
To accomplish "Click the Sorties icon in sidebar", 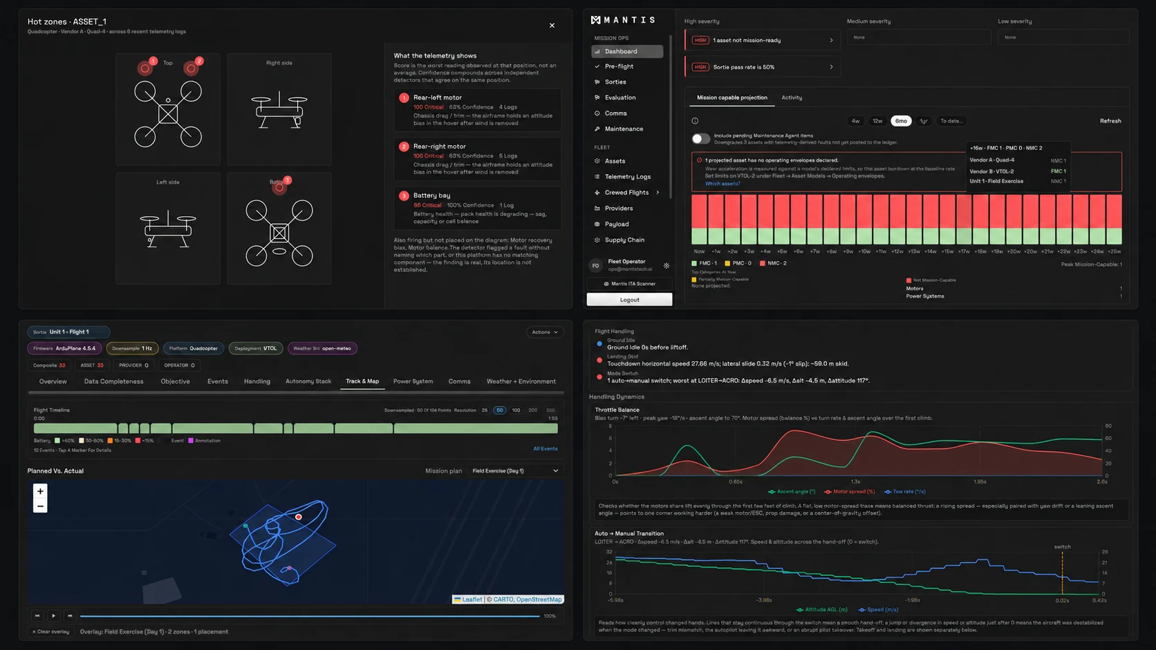I will pyautogui.click(x=597, y=82).
